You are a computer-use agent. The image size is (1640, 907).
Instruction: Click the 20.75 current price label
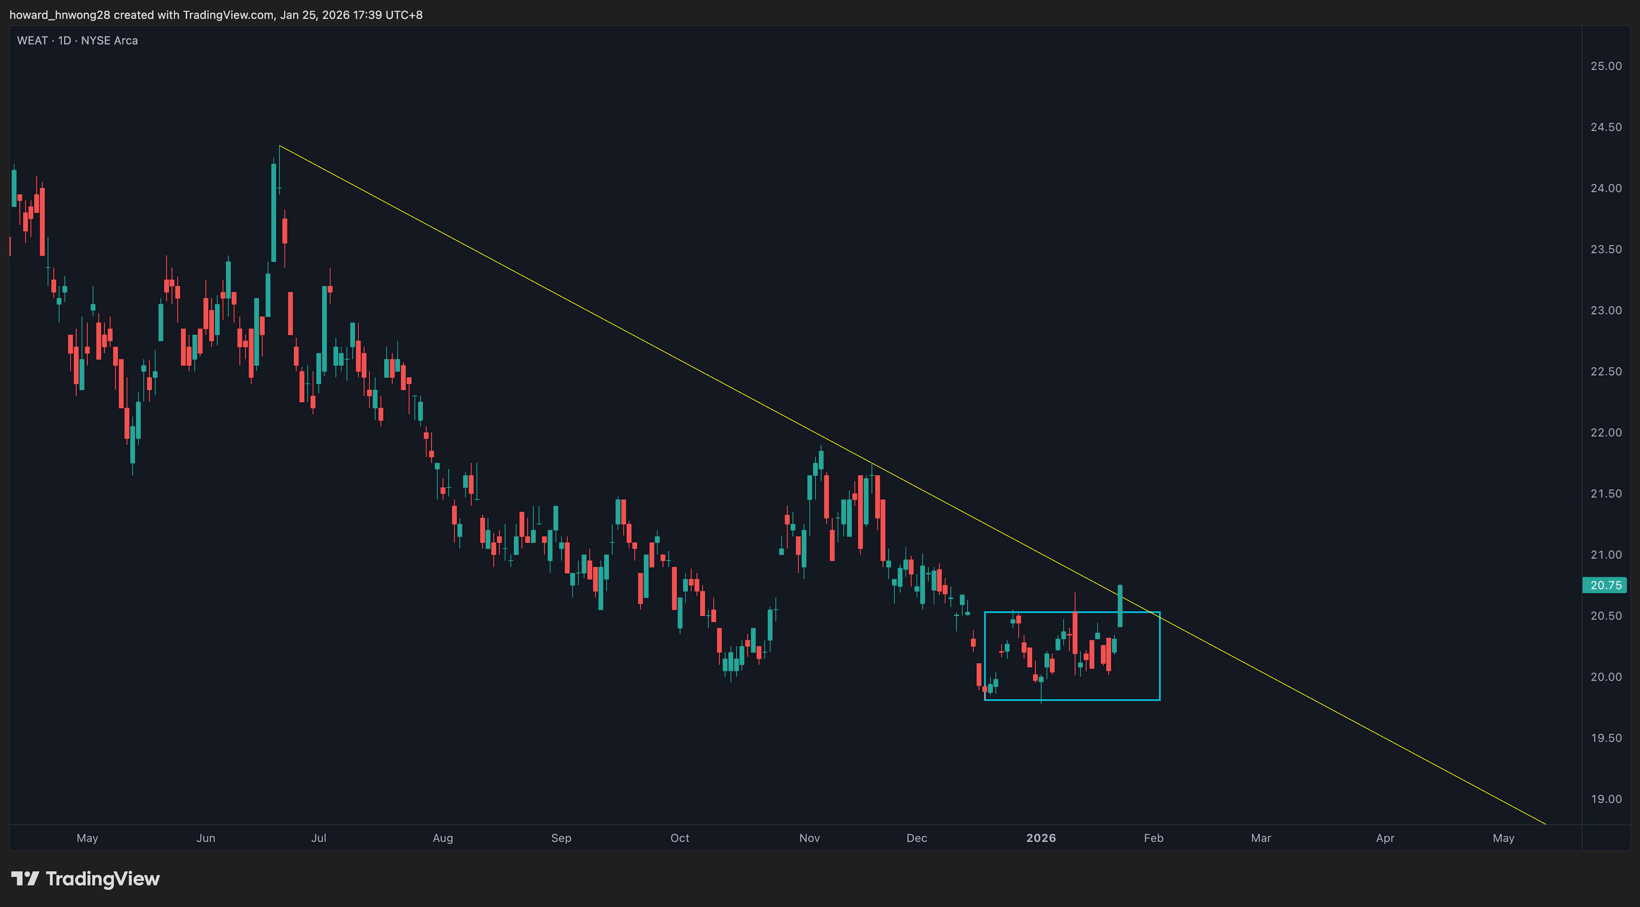click(1605, 585)
